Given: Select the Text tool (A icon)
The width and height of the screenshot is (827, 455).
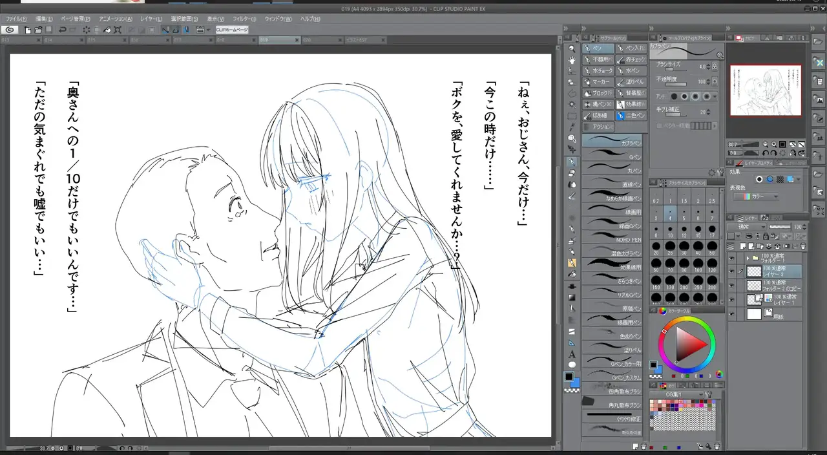Looking at the screenshot, I should tap(572, 354).
